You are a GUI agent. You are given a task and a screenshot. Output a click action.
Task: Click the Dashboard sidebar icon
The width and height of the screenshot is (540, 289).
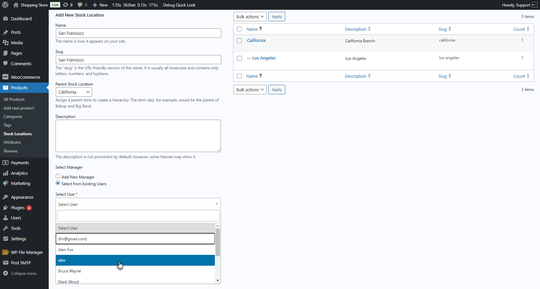(5, 19)
